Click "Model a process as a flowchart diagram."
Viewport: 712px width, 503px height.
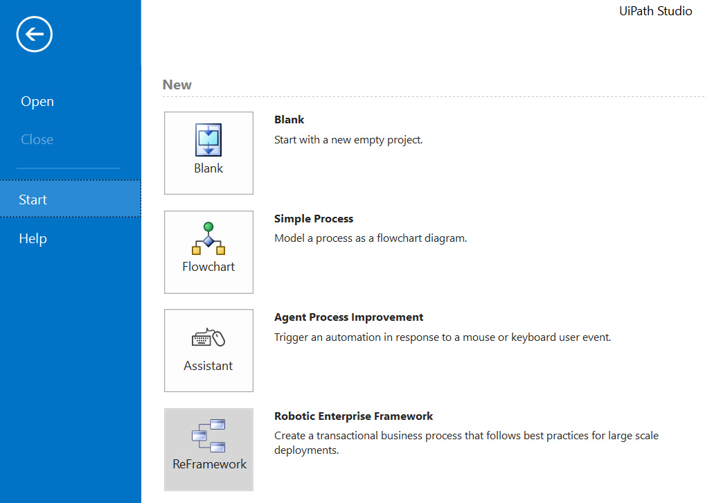pyautogui.click(x=371, y=238)
